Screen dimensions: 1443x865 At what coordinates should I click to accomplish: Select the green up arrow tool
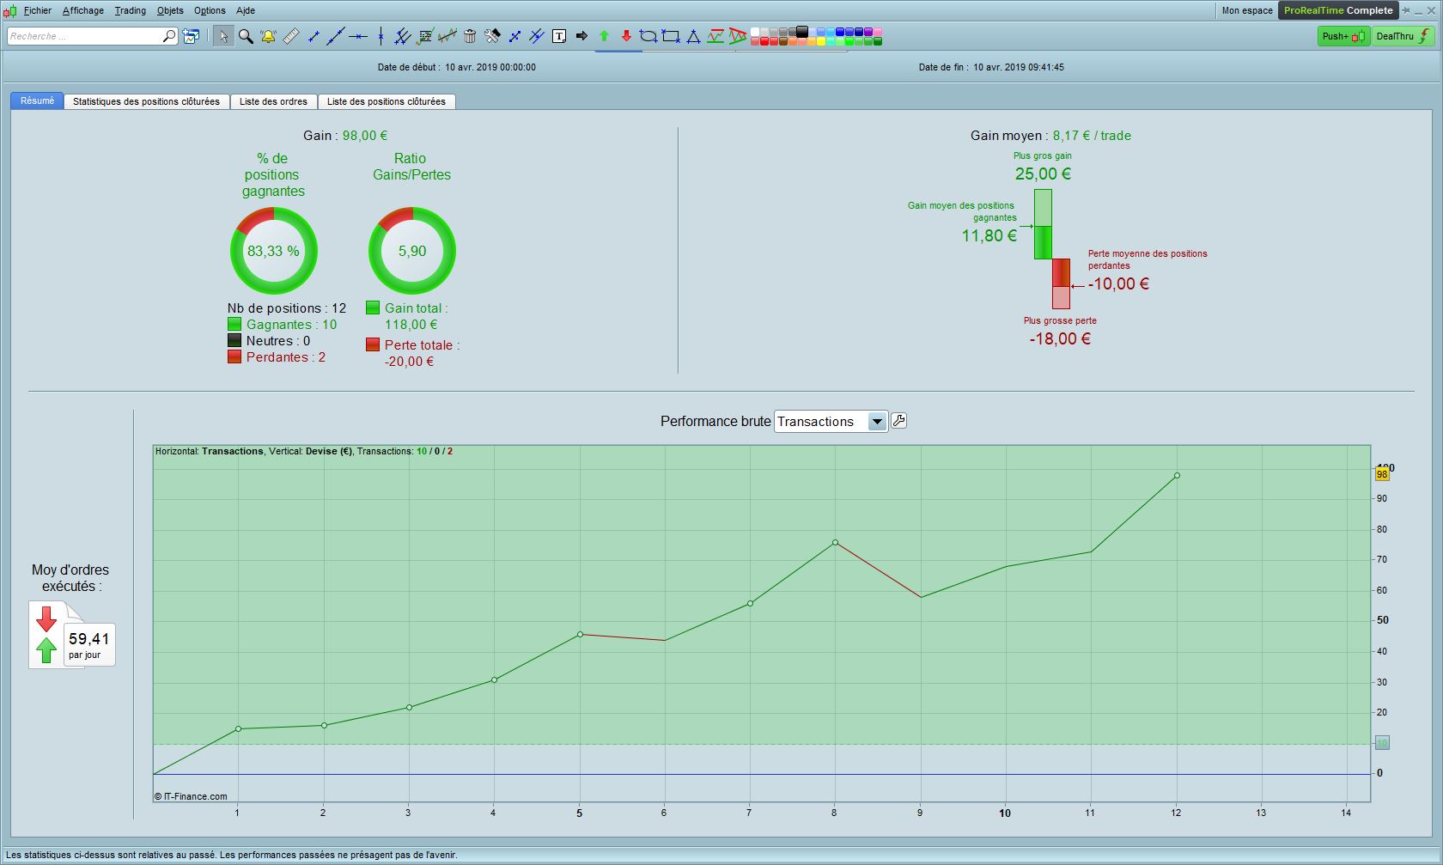click(x=604, y=36)
